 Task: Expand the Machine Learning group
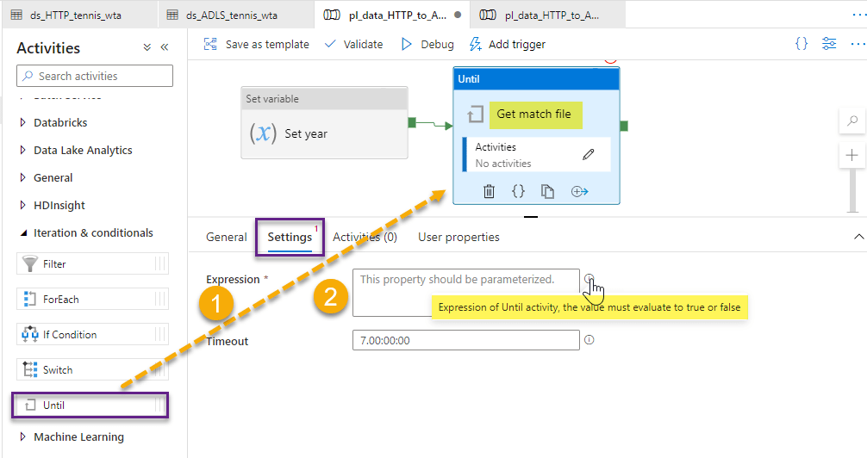(23, 437)
